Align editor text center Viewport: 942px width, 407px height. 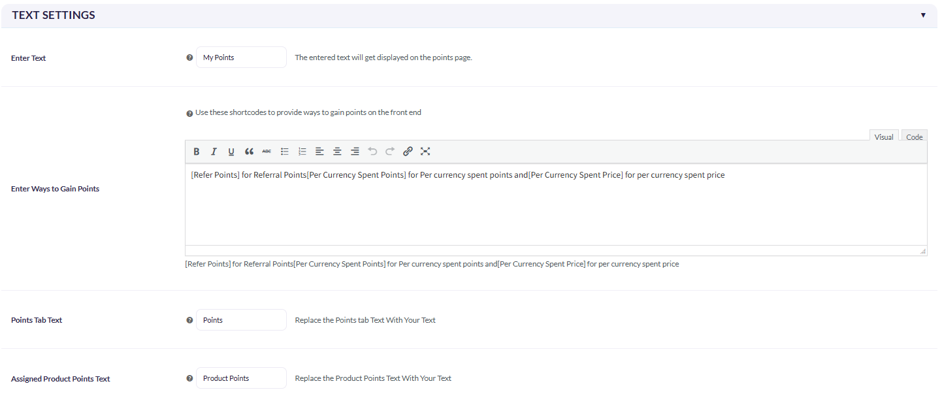coord(337,152)
